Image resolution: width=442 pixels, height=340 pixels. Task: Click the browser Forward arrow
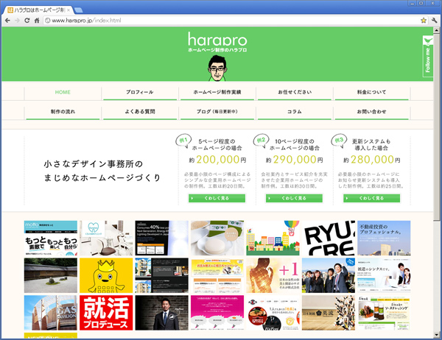pos(17,21)
